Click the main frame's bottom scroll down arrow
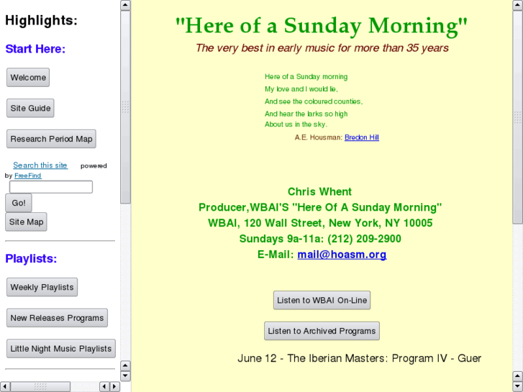This screenshot has width=523, height=392. (518, 386)
